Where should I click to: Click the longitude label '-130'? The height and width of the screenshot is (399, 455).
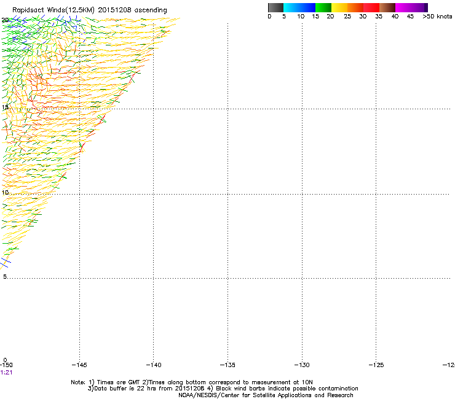302,365
